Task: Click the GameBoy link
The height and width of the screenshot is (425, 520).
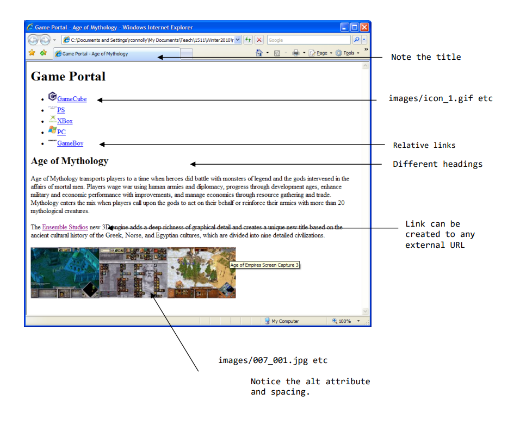Action: coord(70,143)
